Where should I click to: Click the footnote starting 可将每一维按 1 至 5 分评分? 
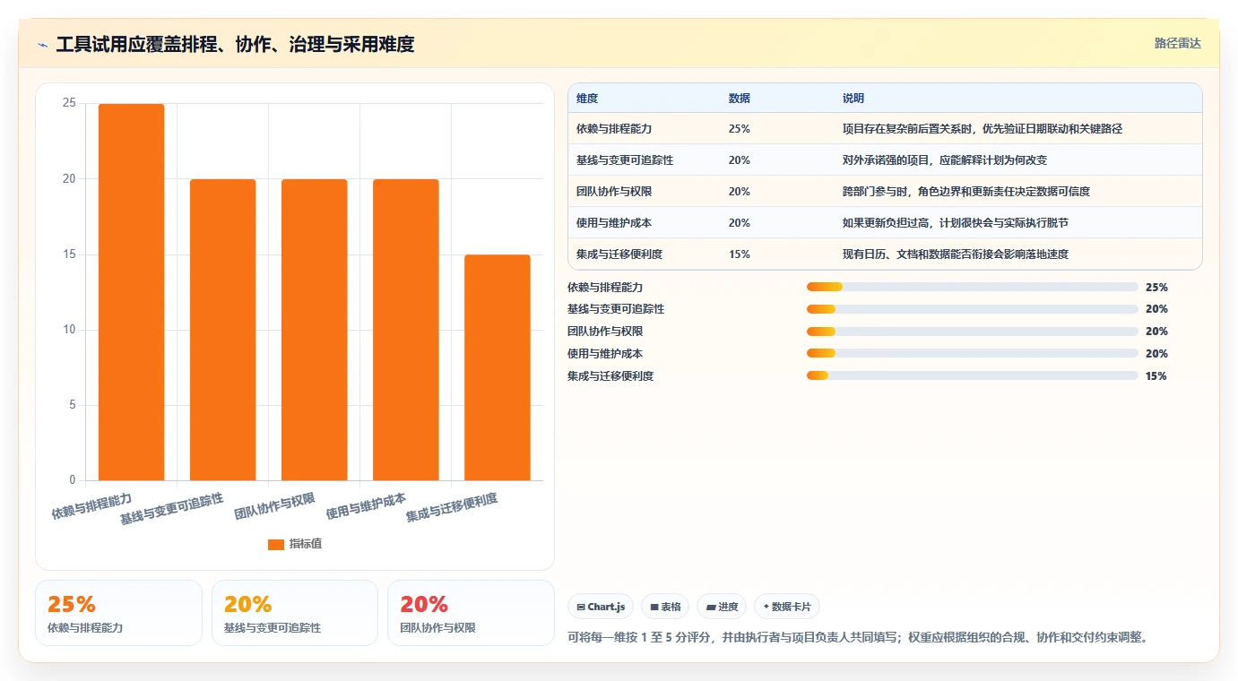[x=858, y=638]
